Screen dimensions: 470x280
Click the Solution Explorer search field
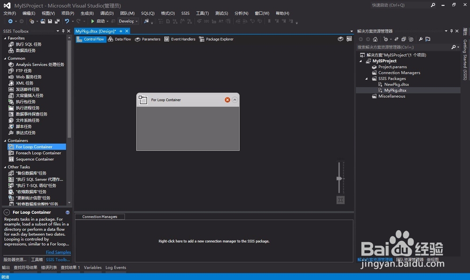[x=403, y=47]
